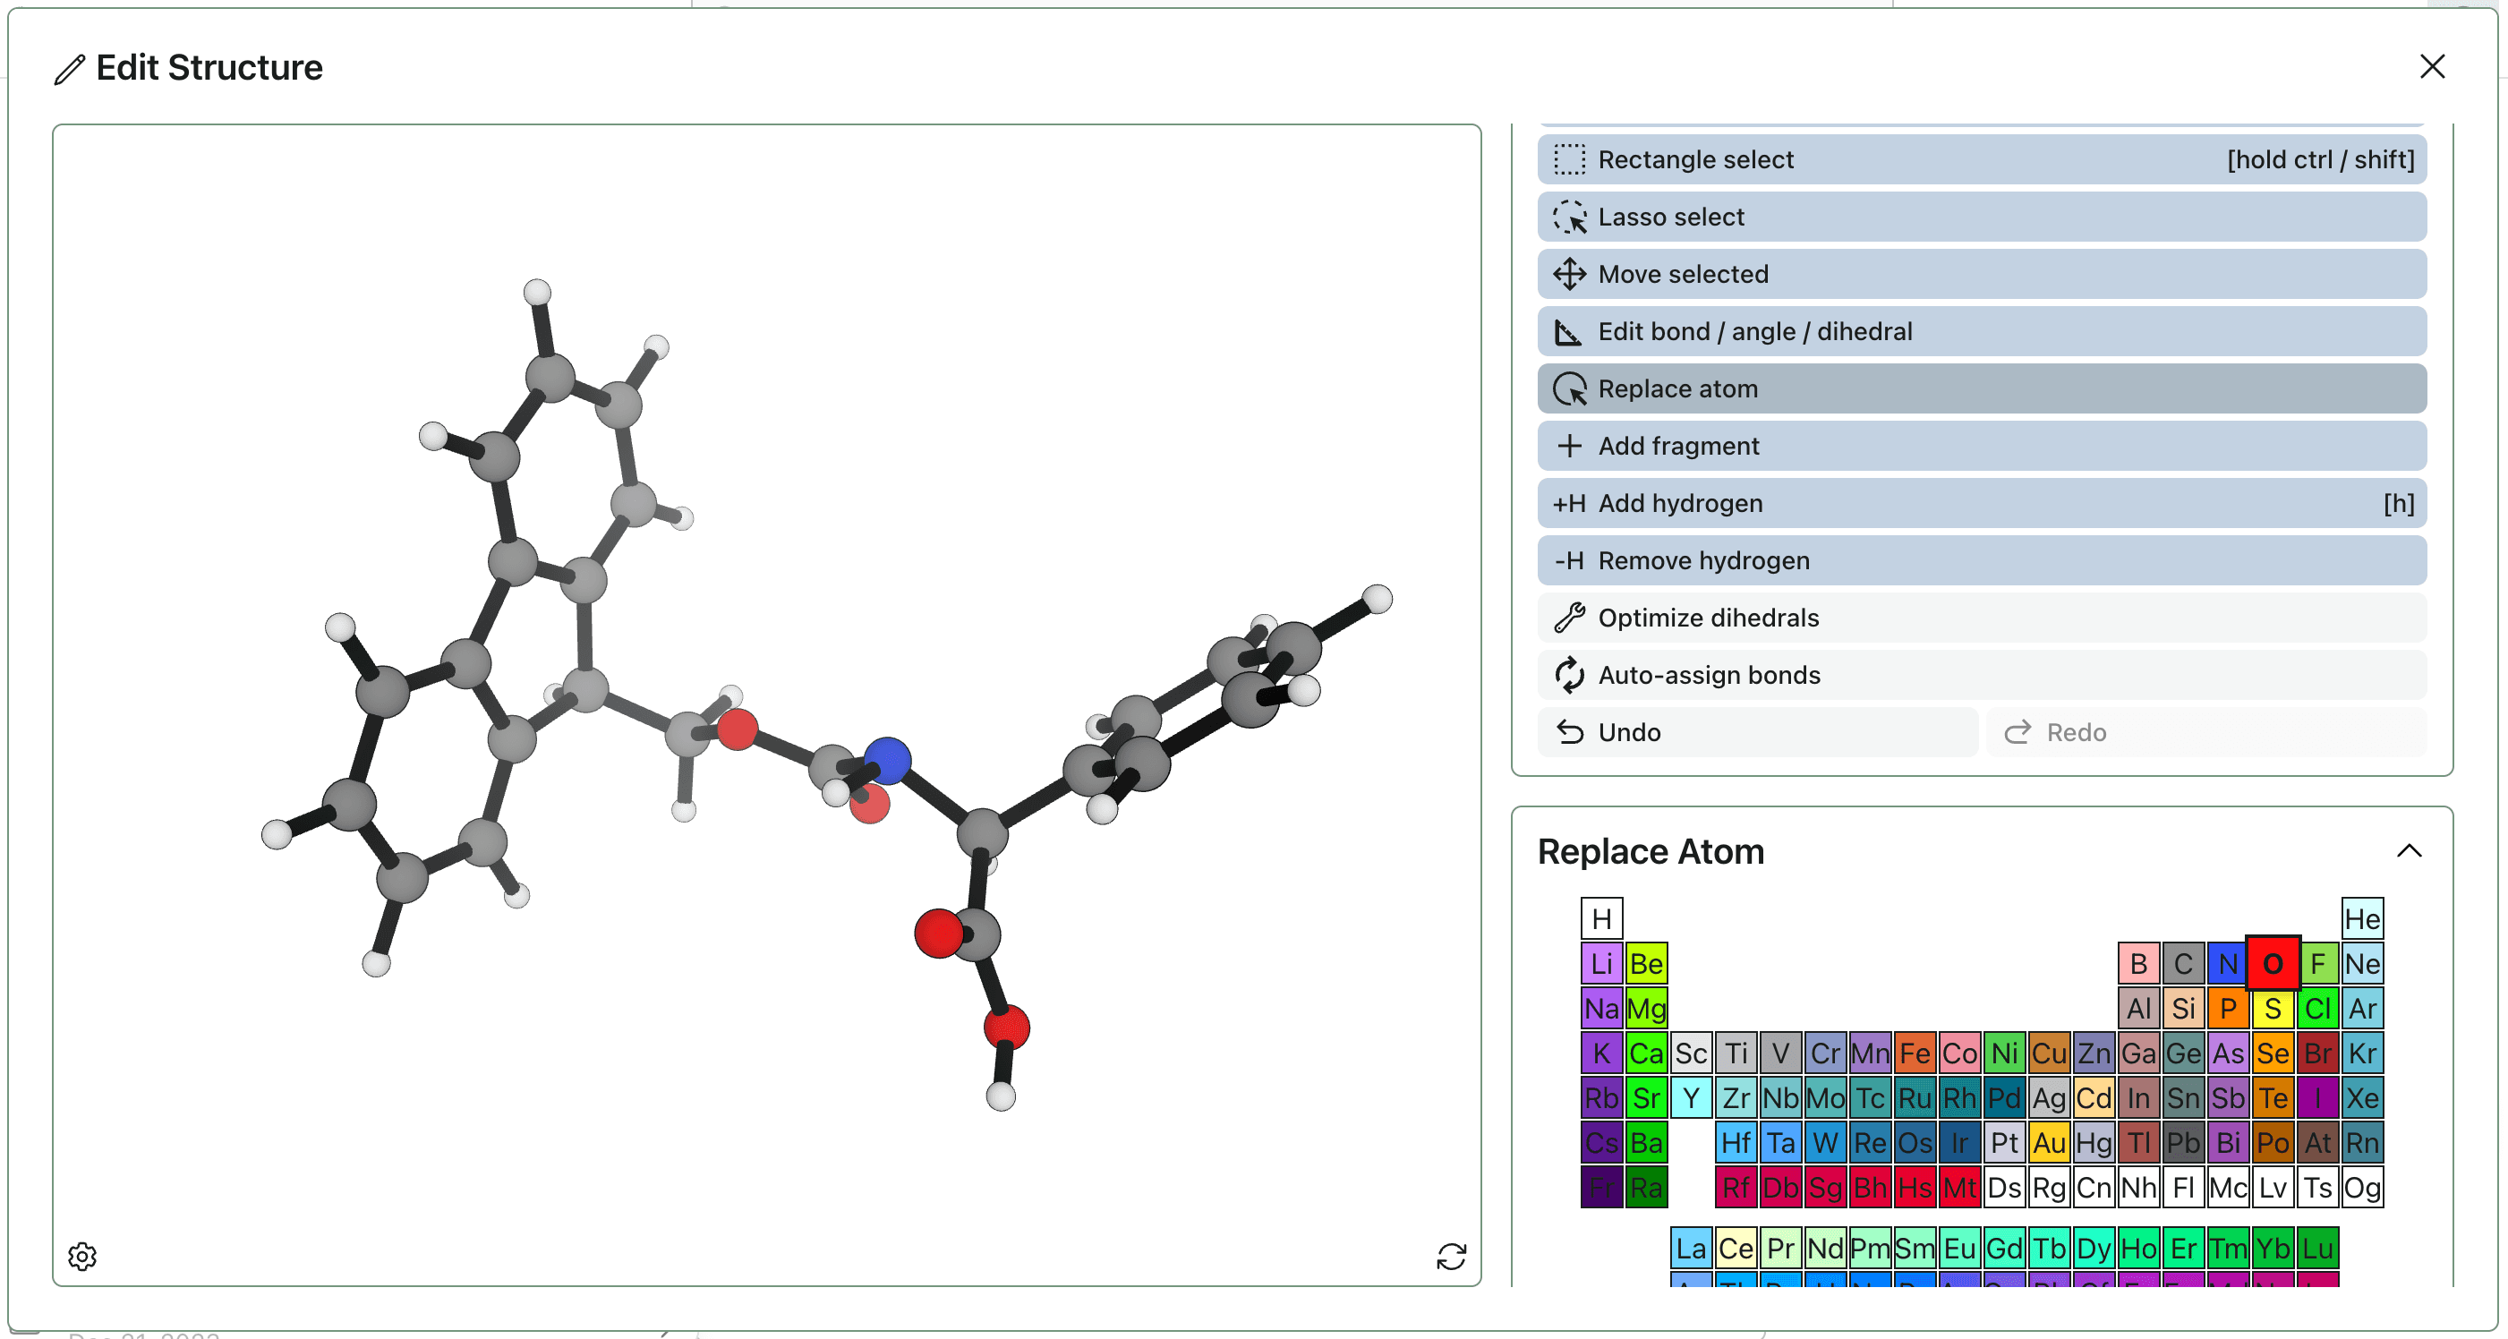
Task: Reset view using the refresh icon
Action: tap(1452, 1257)
